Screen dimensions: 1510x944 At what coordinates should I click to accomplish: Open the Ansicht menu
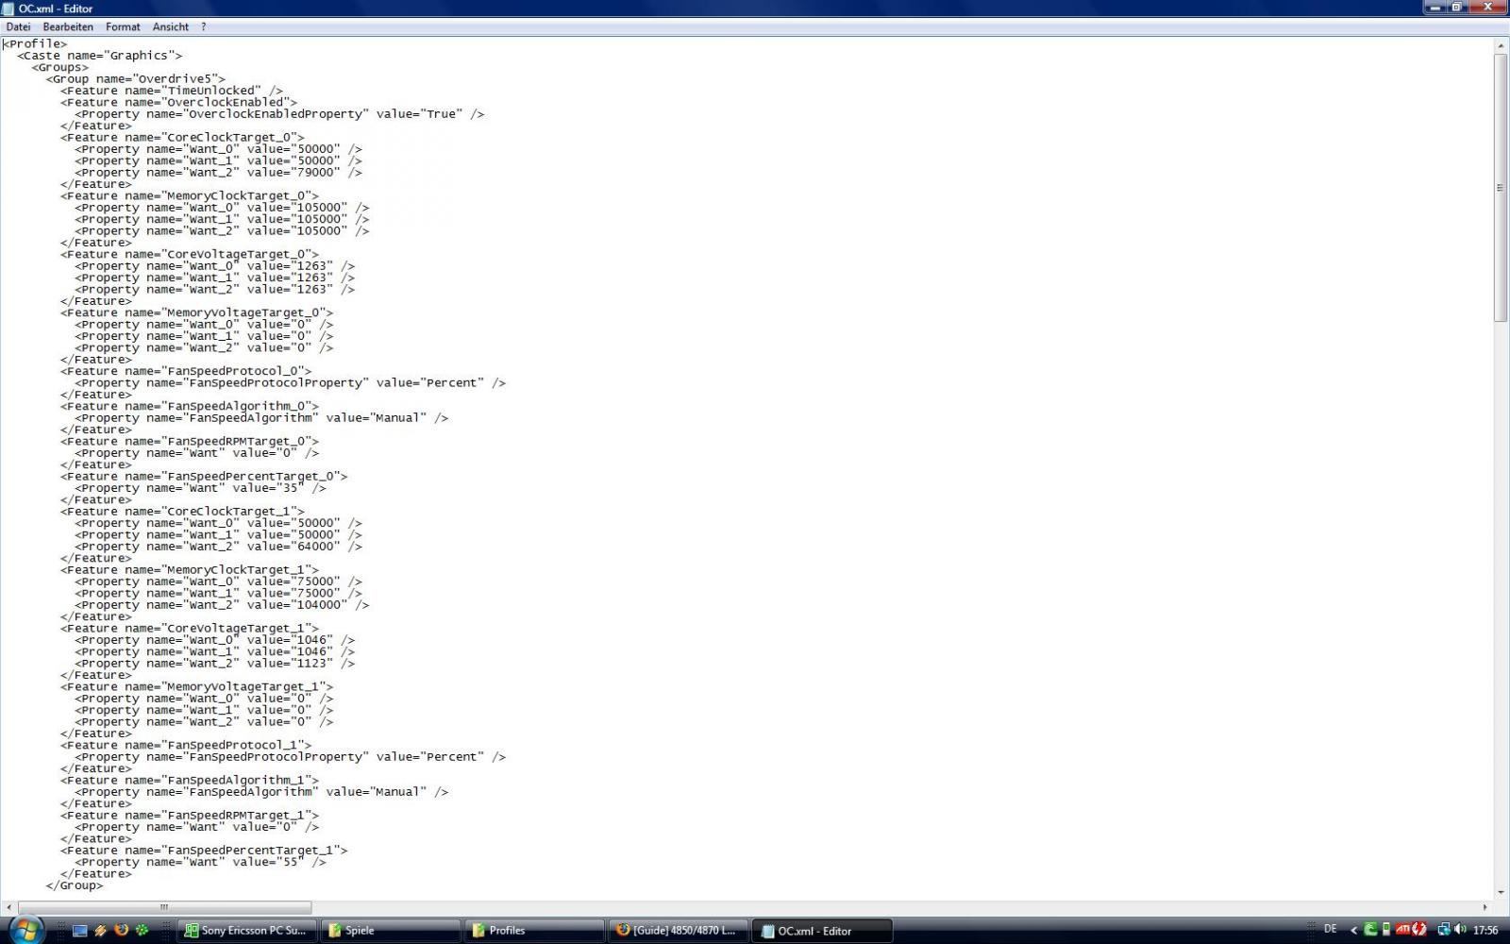click(171, 27)
